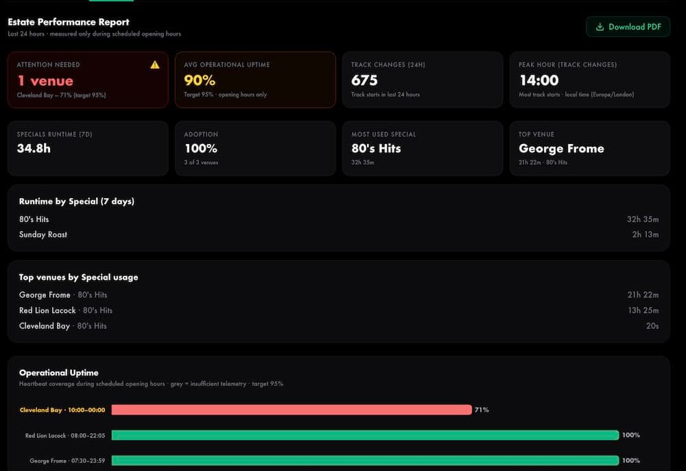Click the green George Frome uptime bar
686x471 pixels.
click(x=366, y=461)
